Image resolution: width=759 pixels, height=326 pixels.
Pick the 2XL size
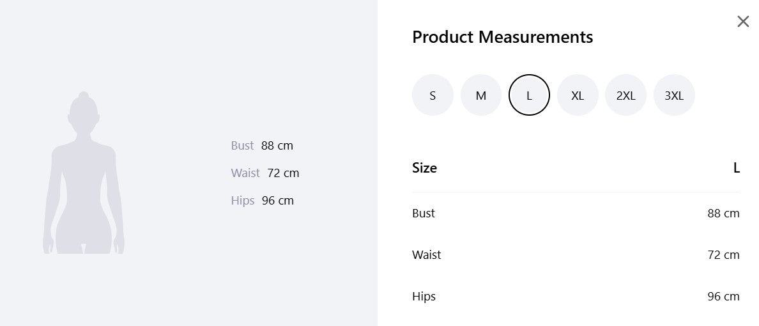[x=626, y=95]
